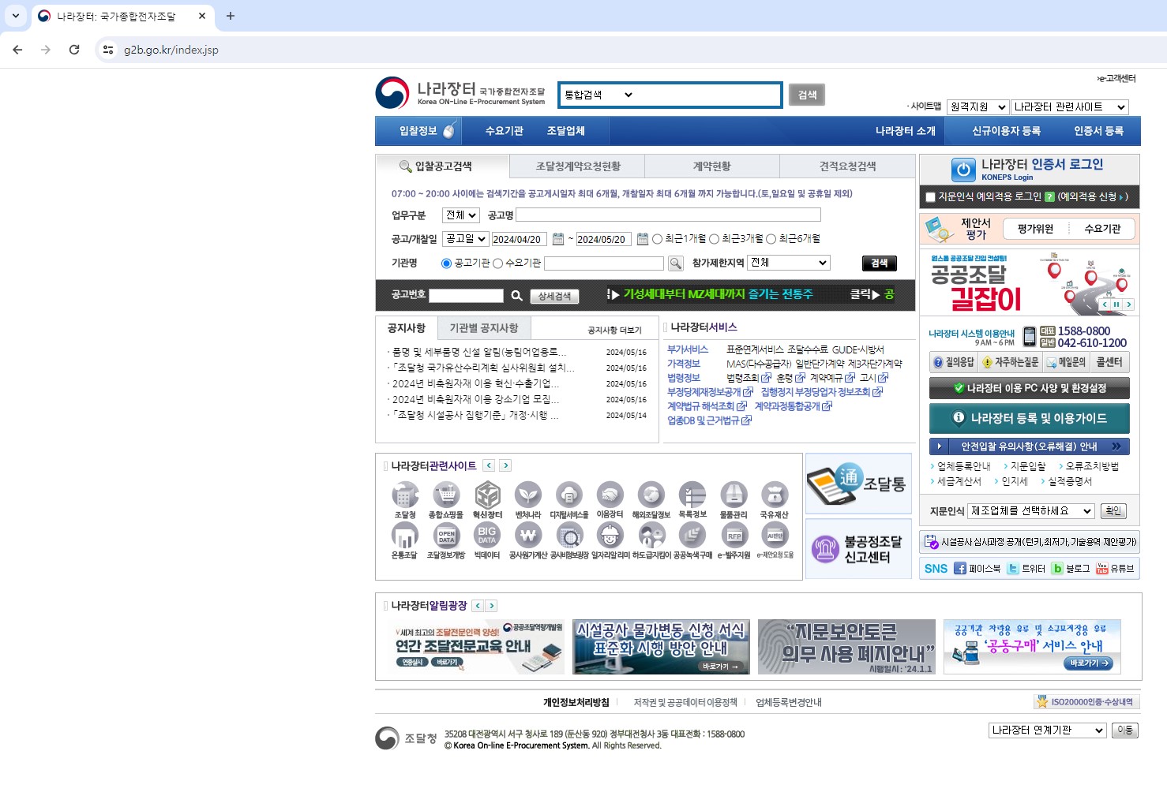Click the 공고명 text input field
This screenshot has width=1167, height=792.
(x=668, y=215)
